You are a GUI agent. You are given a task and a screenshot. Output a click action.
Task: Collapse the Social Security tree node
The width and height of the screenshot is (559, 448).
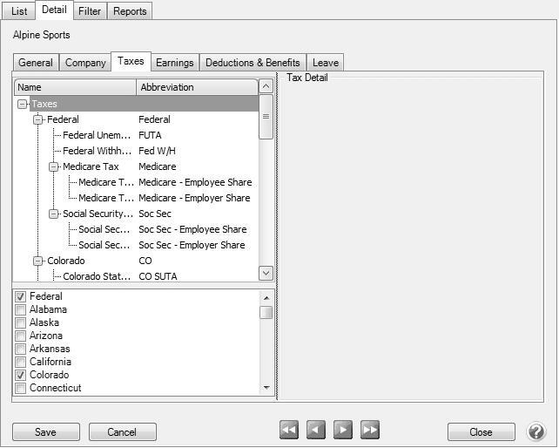pyautogui.click(x=53, y=214)
